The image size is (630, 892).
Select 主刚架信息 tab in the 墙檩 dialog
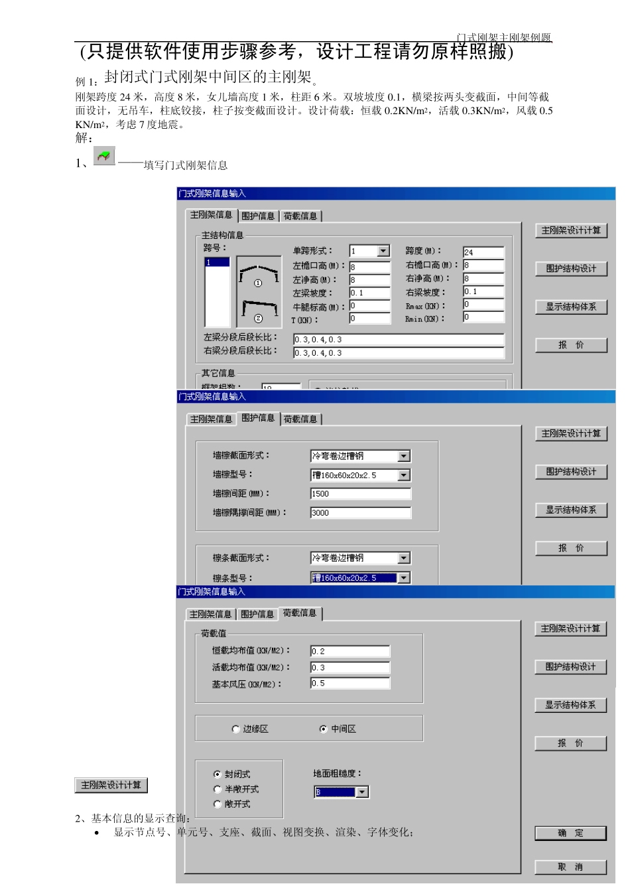[211, 419]
